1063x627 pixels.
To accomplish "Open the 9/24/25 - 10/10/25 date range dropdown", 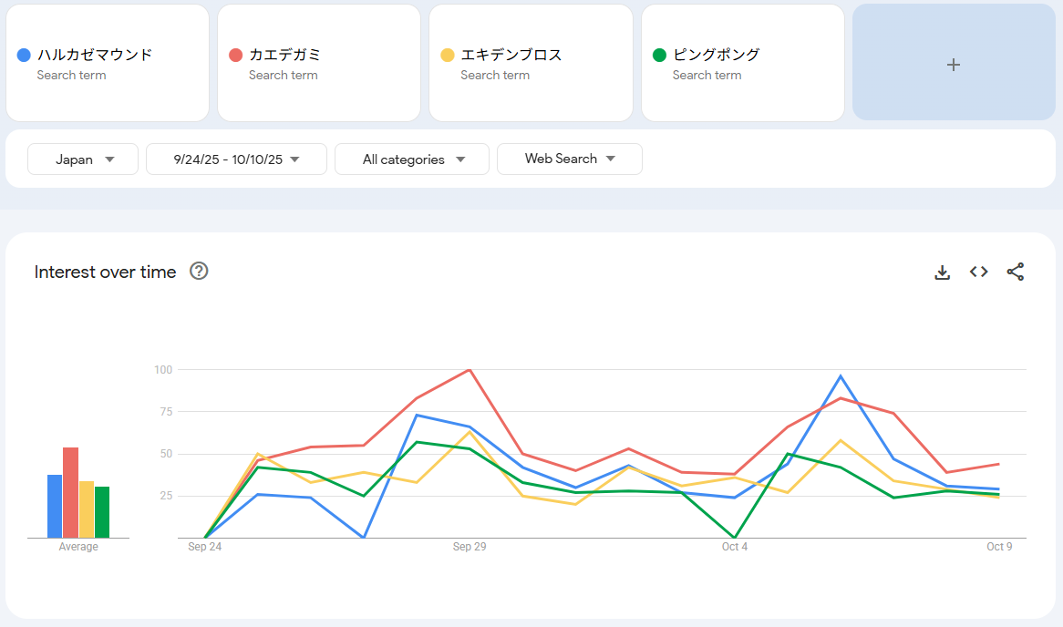I will tap(236, 159).
